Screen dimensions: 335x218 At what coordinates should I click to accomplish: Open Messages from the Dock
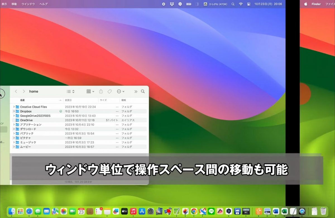[38, 211]
